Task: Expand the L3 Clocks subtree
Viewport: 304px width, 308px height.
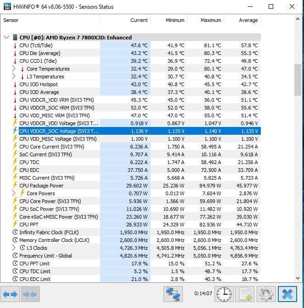Action: [x=14, y=247]
